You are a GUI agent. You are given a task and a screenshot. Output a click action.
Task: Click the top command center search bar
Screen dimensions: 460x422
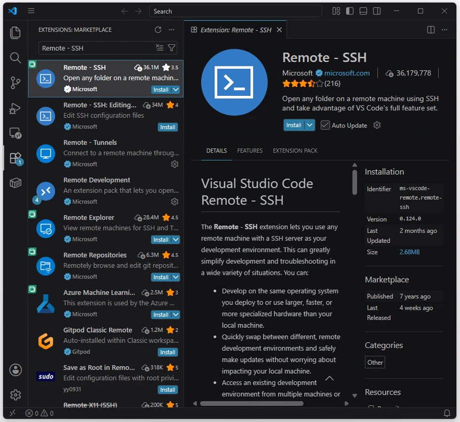tap(235, 11)
